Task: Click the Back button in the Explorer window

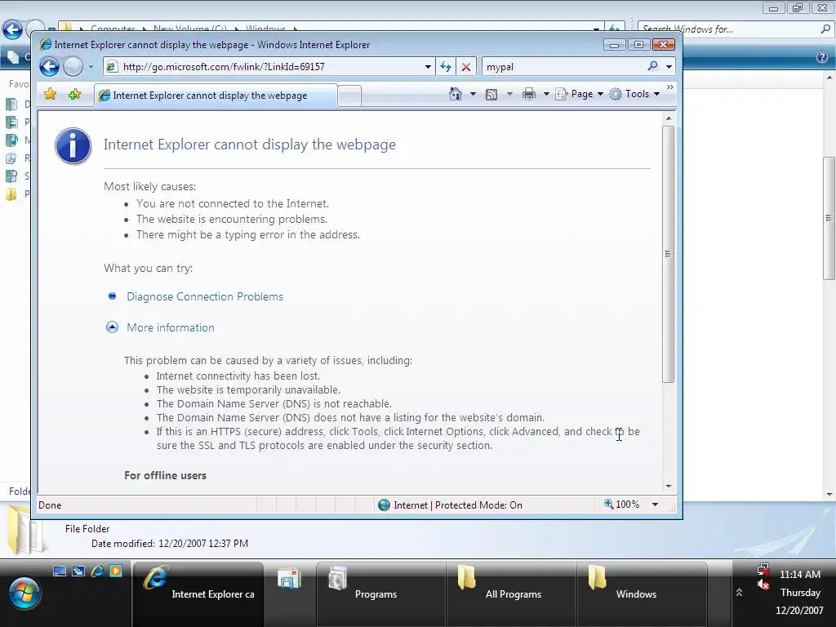Action: [x=11, y=29]
